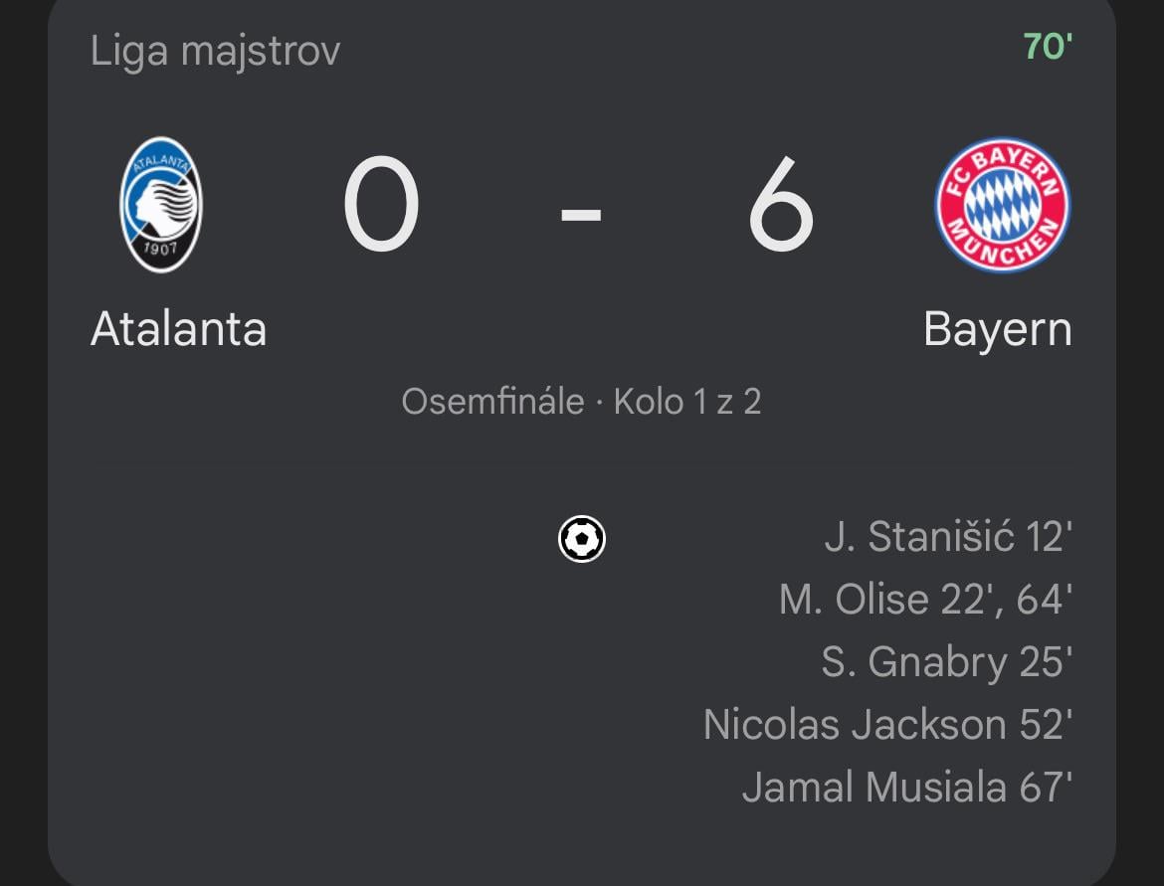Click the dash between the scores
This screenshot has height=886, width=1164.
point(581,213)
